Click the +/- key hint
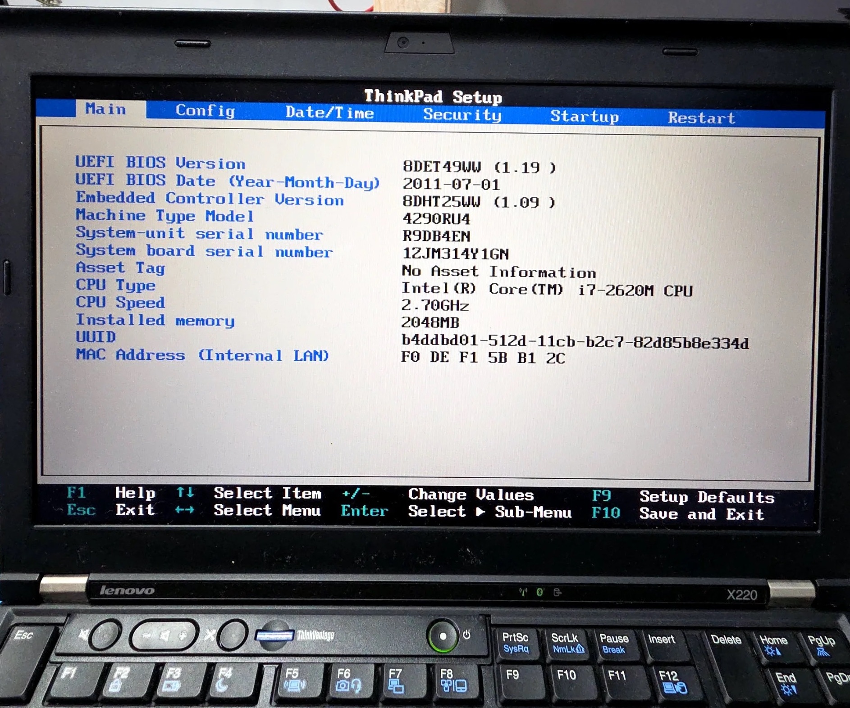850x708 pixels. click(x=356, y=494)
